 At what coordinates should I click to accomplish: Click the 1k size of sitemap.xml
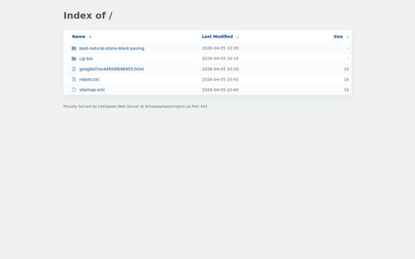346,90
